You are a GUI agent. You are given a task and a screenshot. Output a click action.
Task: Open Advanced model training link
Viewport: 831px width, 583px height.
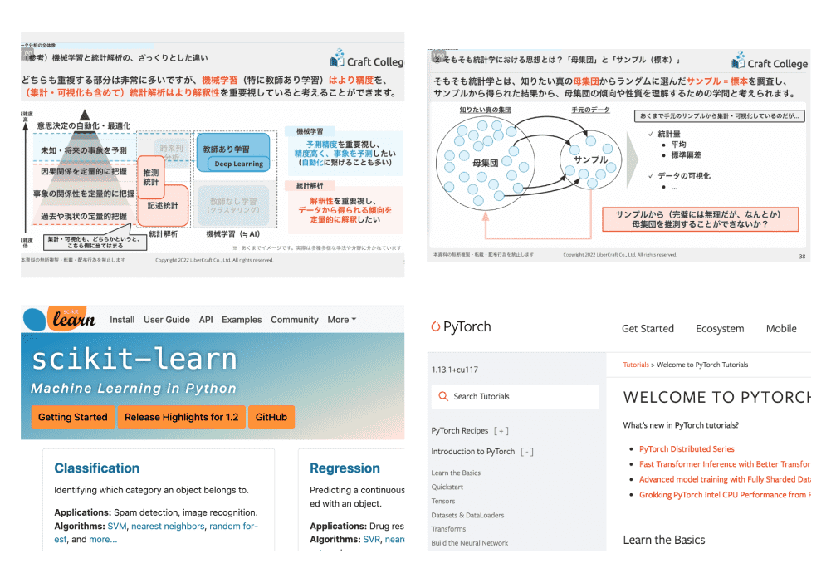[x=725, y=479]
